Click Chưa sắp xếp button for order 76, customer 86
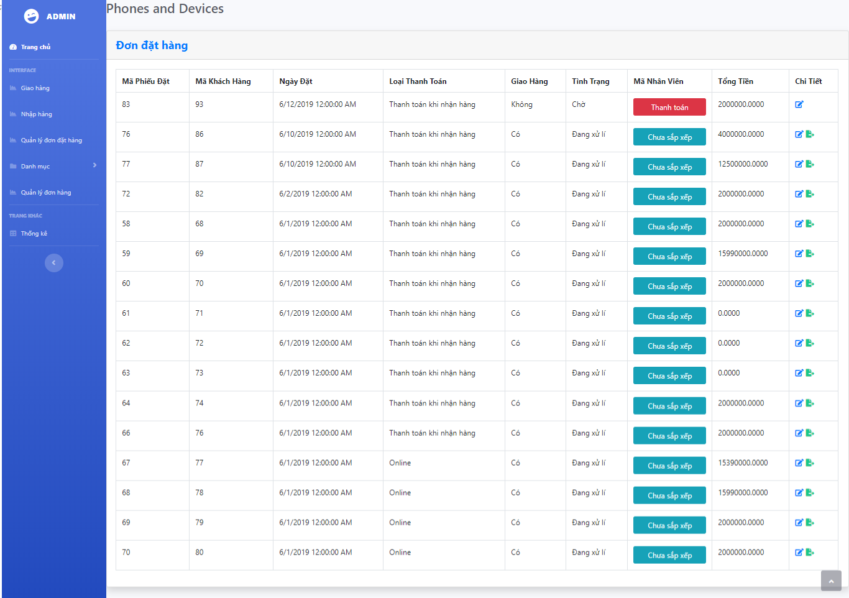This screenshot has height=598, width=849. coord(669,137)
